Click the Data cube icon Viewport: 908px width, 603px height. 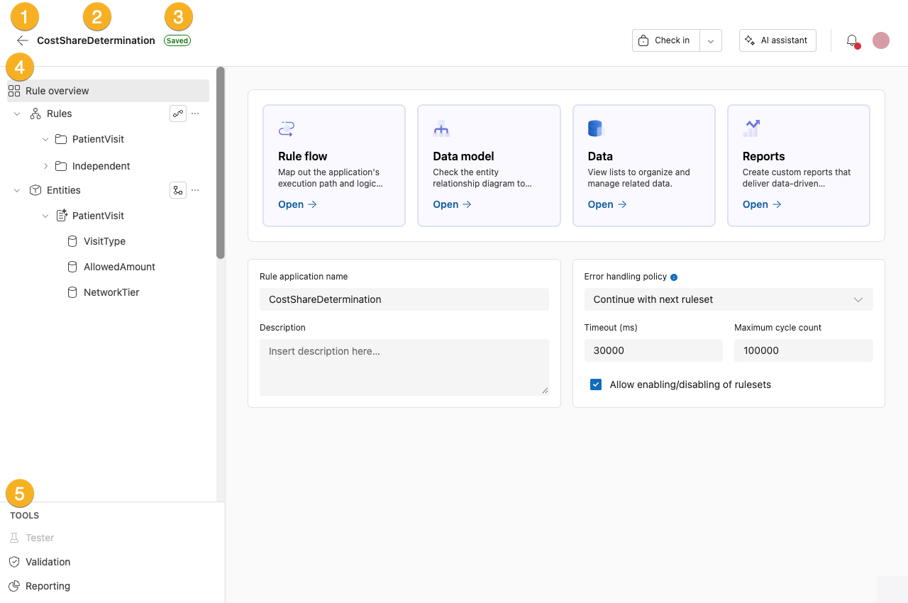(x=594, y=128)
